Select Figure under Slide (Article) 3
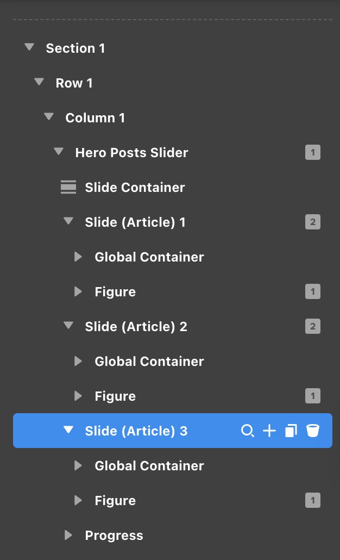This screenshot has width=340, height=560. tap(115, 501)
